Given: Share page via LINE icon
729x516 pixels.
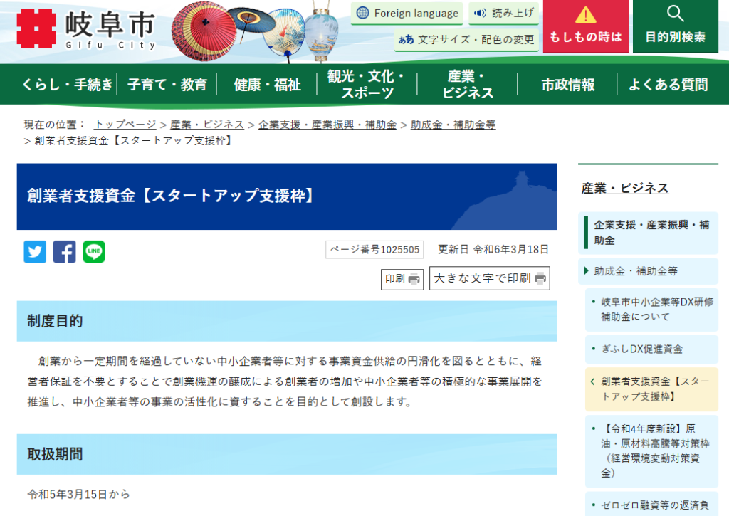Looking at the screenshot, I should 94,251.
